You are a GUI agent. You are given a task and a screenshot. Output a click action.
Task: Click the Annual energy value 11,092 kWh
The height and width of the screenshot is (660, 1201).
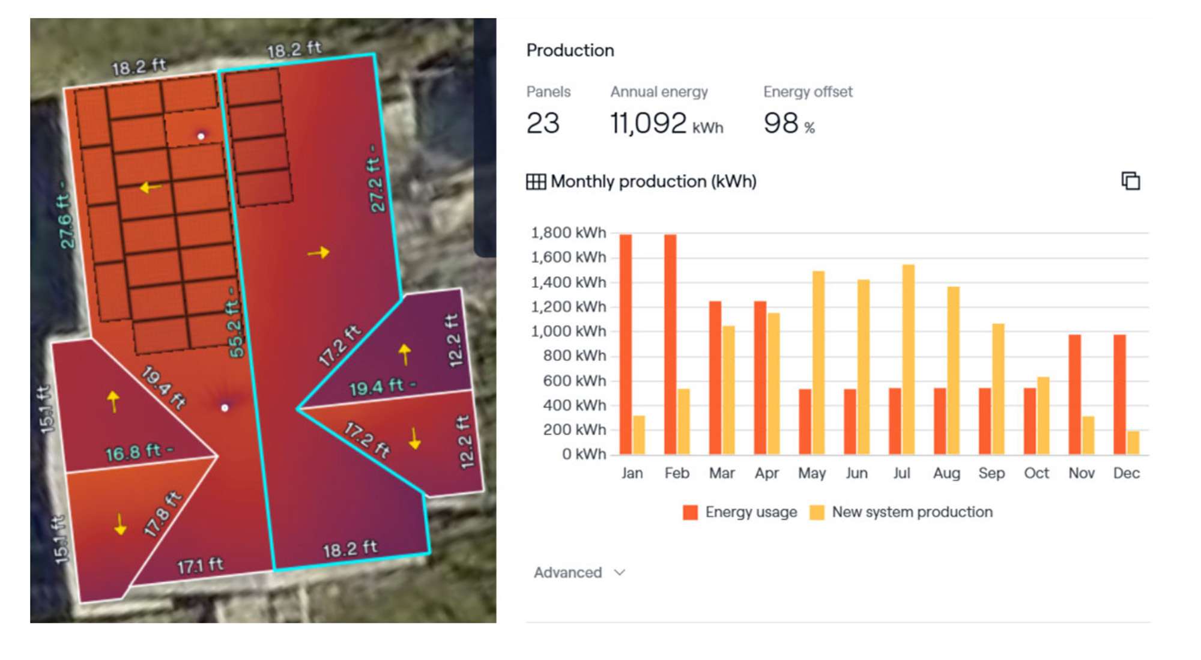tap(667, 123)
